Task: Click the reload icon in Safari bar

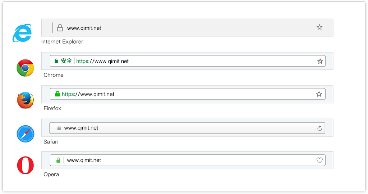Action: click(x=319, y=128)
